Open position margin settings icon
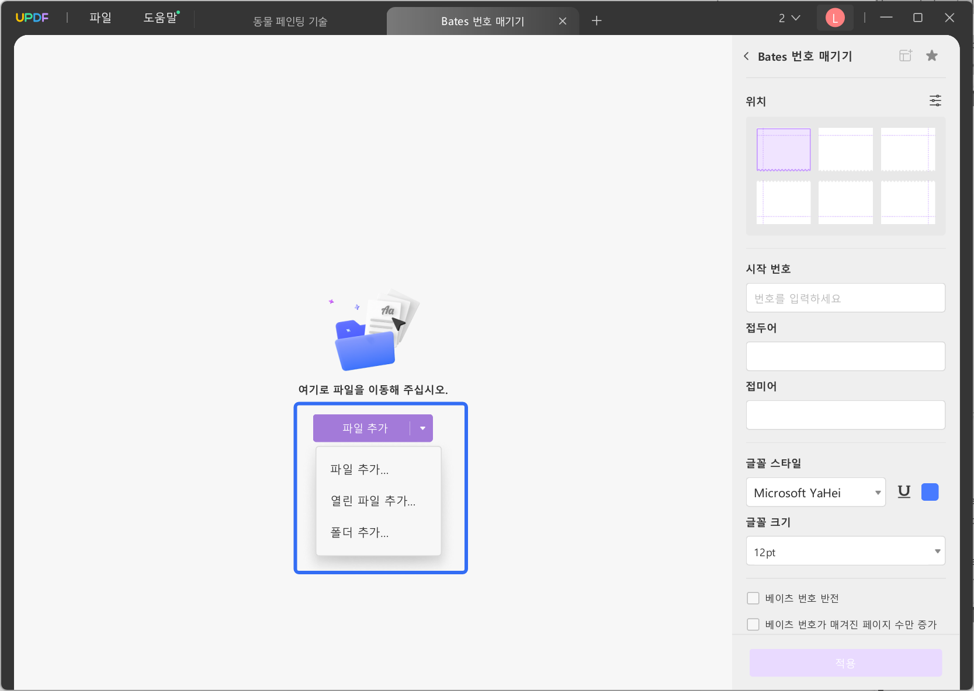The width and height of the screenshot is (974, 691). pyautogui.click(x=935, y=100)
